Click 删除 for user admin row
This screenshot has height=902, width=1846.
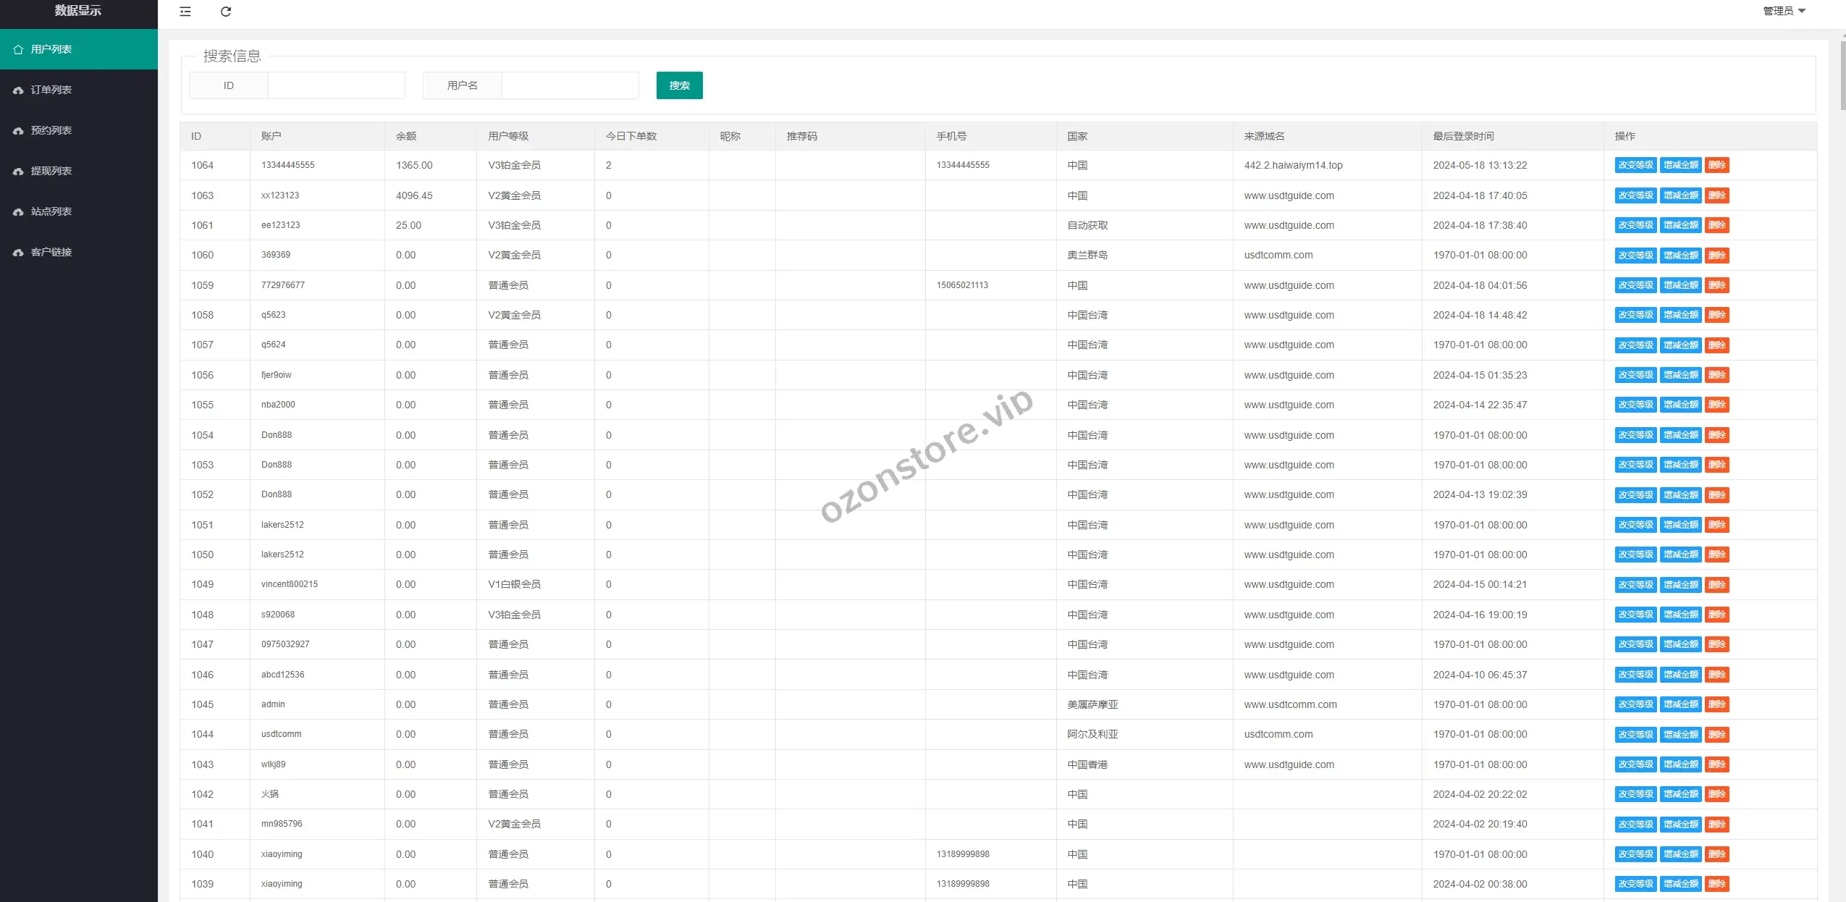click(1716, 704)
